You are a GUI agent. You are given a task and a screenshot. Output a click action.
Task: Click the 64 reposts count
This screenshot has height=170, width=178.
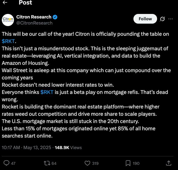pos(54,163)
